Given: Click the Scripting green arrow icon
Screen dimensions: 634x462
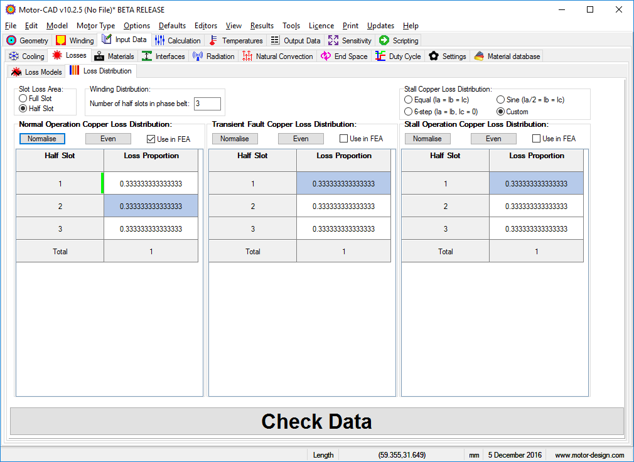Looking at the screenshot, I should pyautogui.click(x=384, y=40).
